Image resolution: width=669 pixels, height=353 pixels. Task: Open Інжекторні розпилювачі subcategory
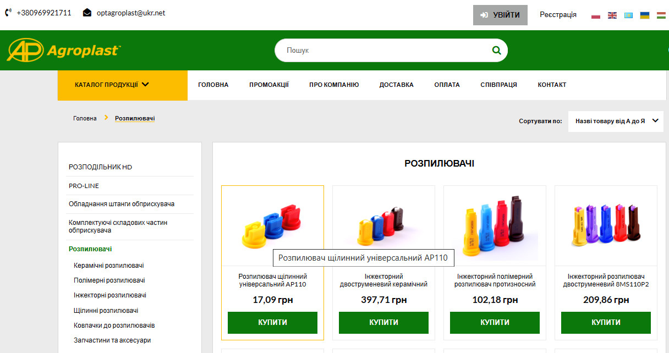tap(110, 295)
